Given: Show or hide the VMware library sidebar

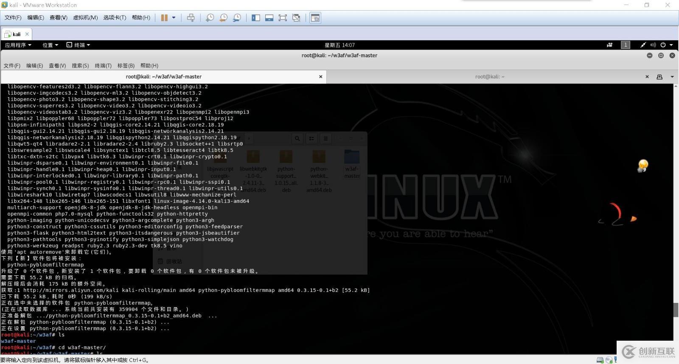Looking at the screenshot, I should [255, 18].
